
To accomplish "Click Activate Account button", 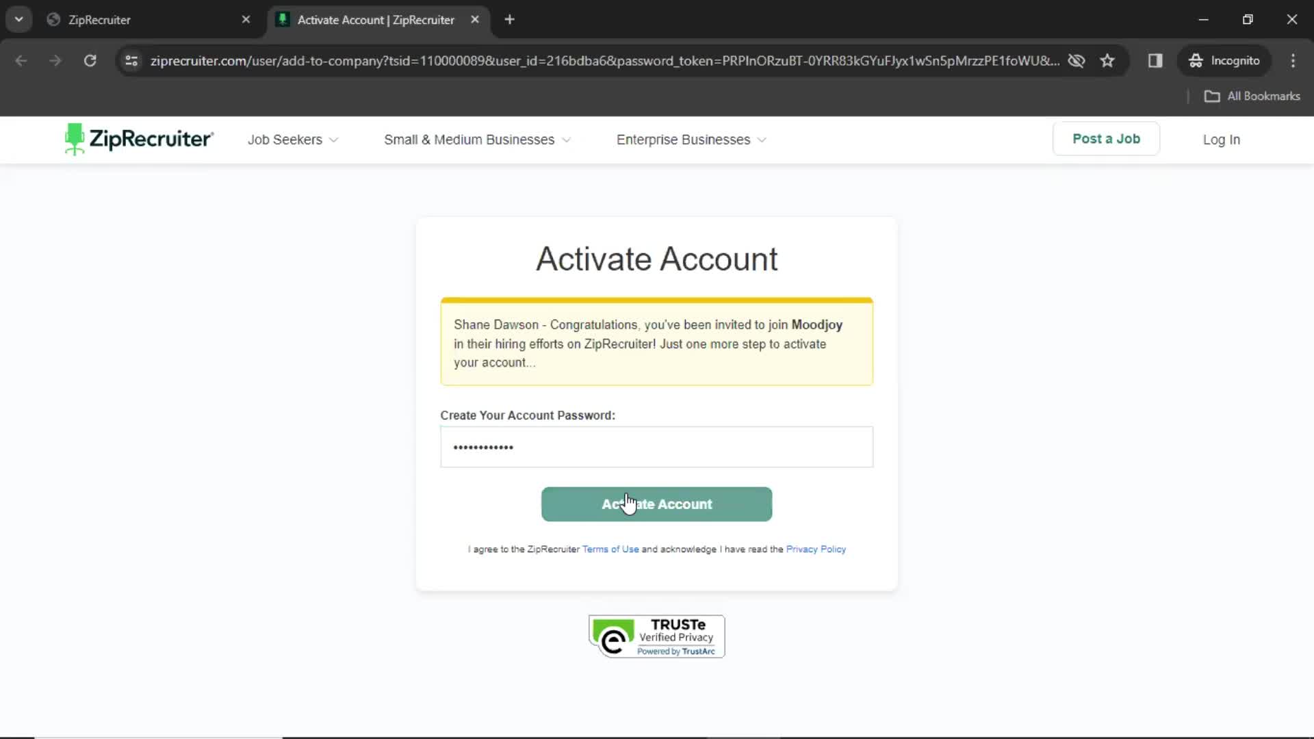I will 657,504.
